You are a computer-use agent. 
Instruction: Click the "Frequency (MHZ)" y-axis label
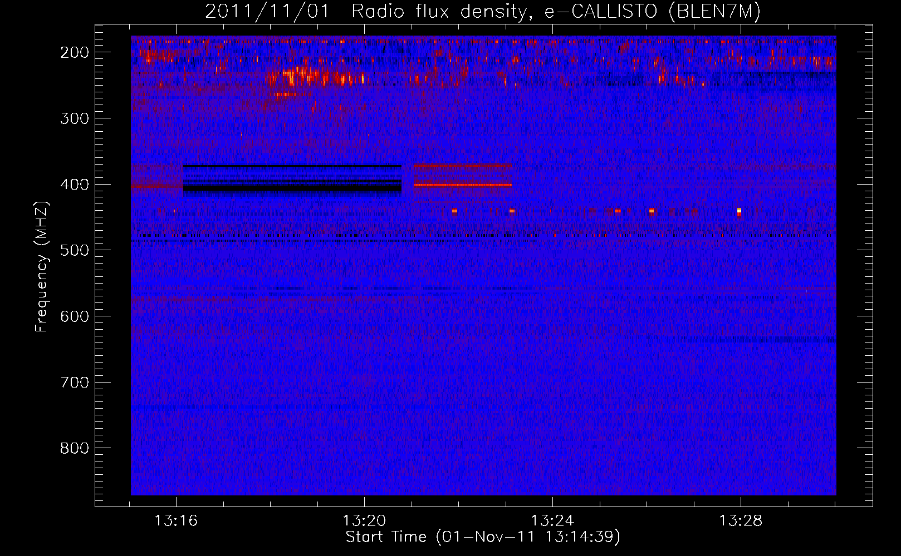pos(42,267)
